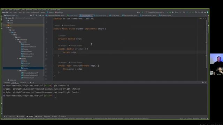Start debugging with the green bug icon
223x125 pixels.
tap(170, 12)
